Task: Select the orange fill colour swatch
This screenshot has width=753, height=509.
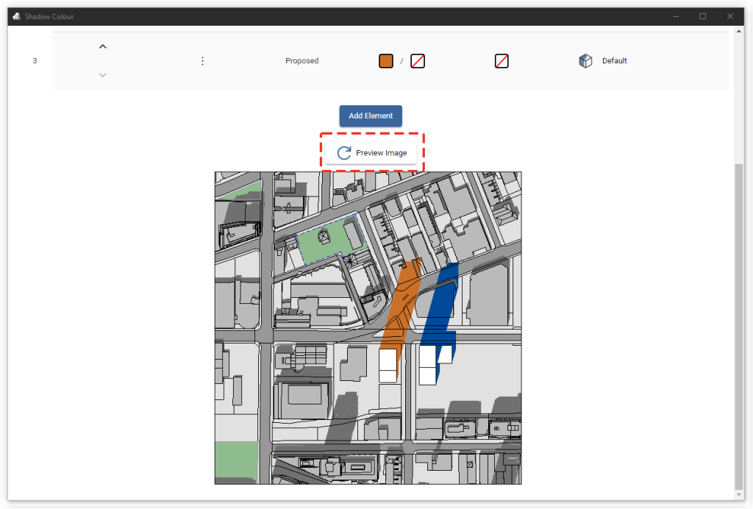Action: tap(385, 61)
